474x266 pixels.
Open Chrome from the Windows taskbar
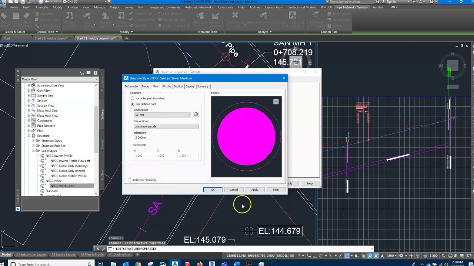(138, 264)
